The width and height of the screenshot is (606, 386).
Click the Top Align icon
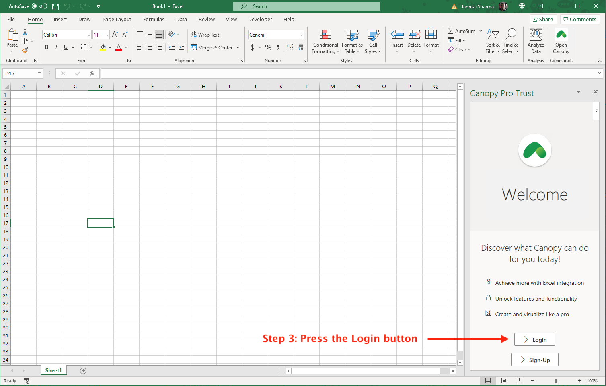click(140, 35)
